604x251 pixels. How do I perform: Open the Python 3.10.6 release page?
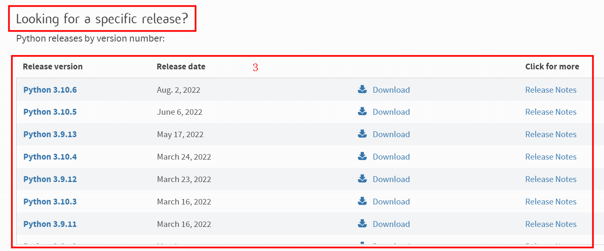click(50, 90)
